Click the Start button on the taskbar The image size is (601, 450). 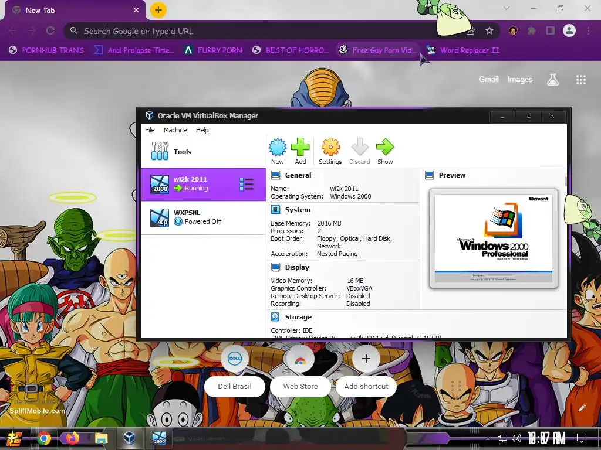pos(14,438)
